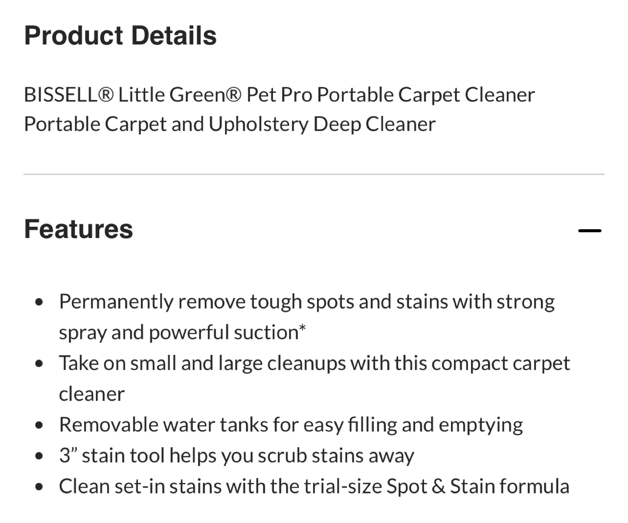This screenshot has height=523, width=628.
Task: Click the 'Clean set-in stains' feature text
Action: 314,486
